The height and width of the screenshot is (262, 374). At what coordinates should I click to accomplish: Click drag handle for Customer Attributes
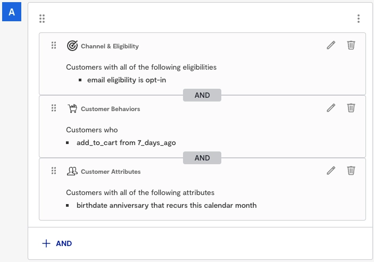[54, 171]
